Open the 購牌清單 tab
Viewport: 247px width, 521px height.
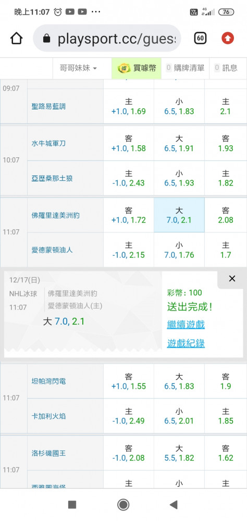tap(185, 68)
